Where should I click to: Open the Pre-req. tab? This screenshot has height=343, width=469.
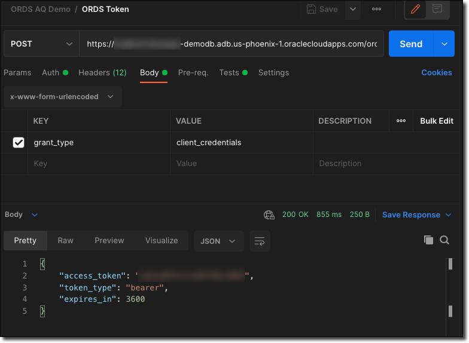click(193, 73)
